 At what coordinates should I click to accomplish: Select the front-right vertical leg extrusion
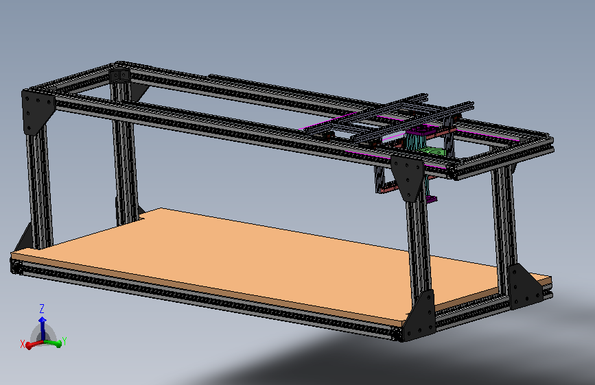(x=419, y=247)
